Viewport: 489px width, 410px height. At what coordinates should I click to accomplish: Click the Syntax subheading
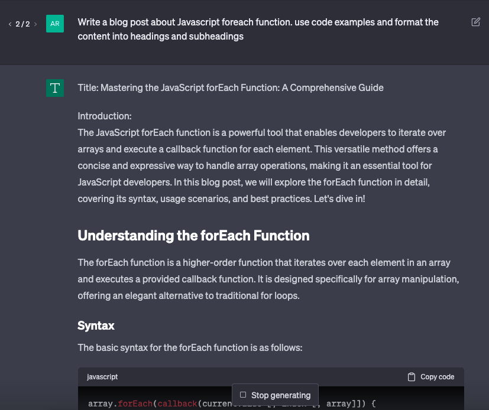tap(96, 326)
